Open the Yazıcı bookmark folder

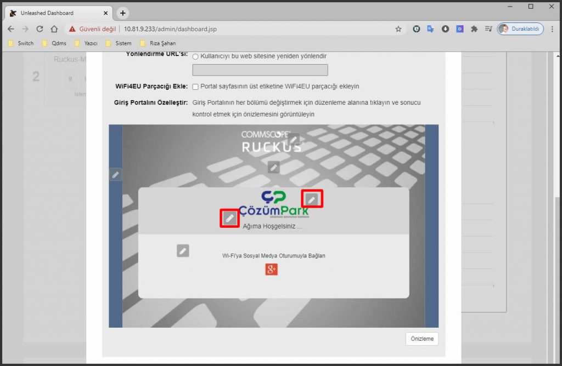pos(86,43)
